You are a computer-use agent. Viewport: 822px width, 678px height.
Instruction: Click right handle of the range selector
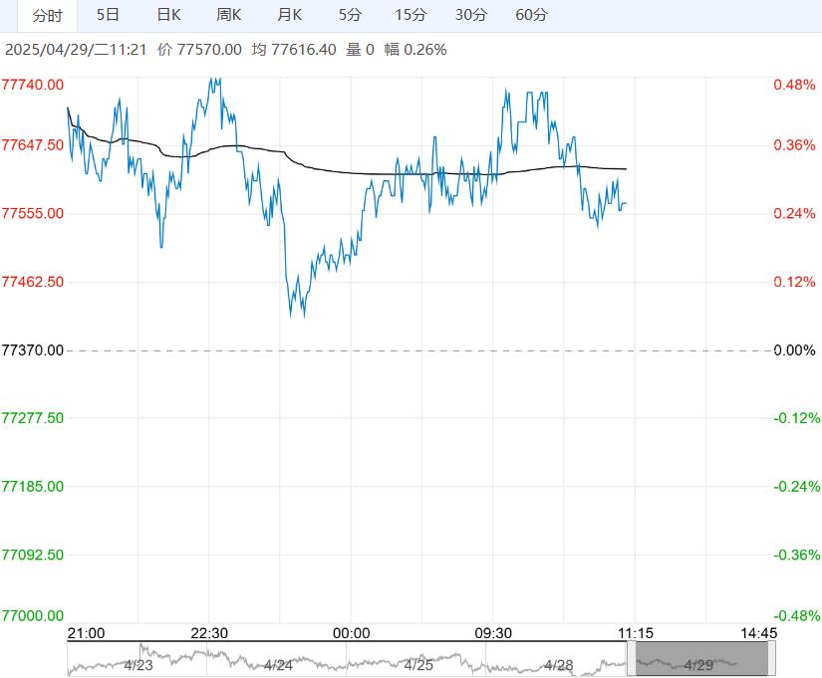click(x=772, y=659)
